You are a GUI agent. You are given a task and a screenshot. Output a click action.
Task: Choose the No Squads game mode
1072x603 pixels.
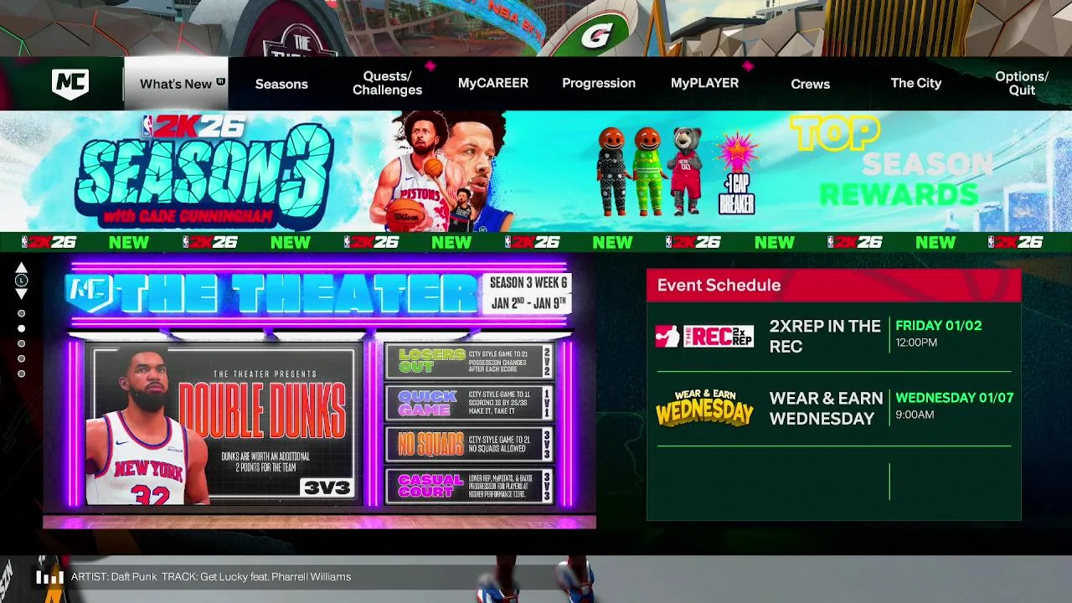pyautogui.click(x=469, y=445)
